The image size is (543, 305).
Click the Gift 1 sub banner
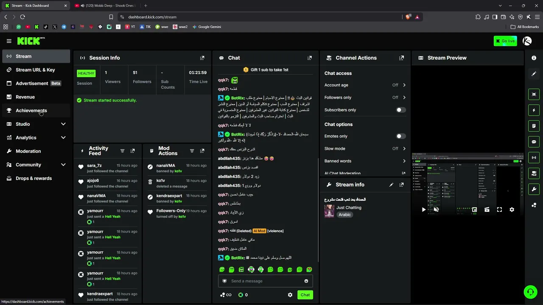click(x=266, y=70)
